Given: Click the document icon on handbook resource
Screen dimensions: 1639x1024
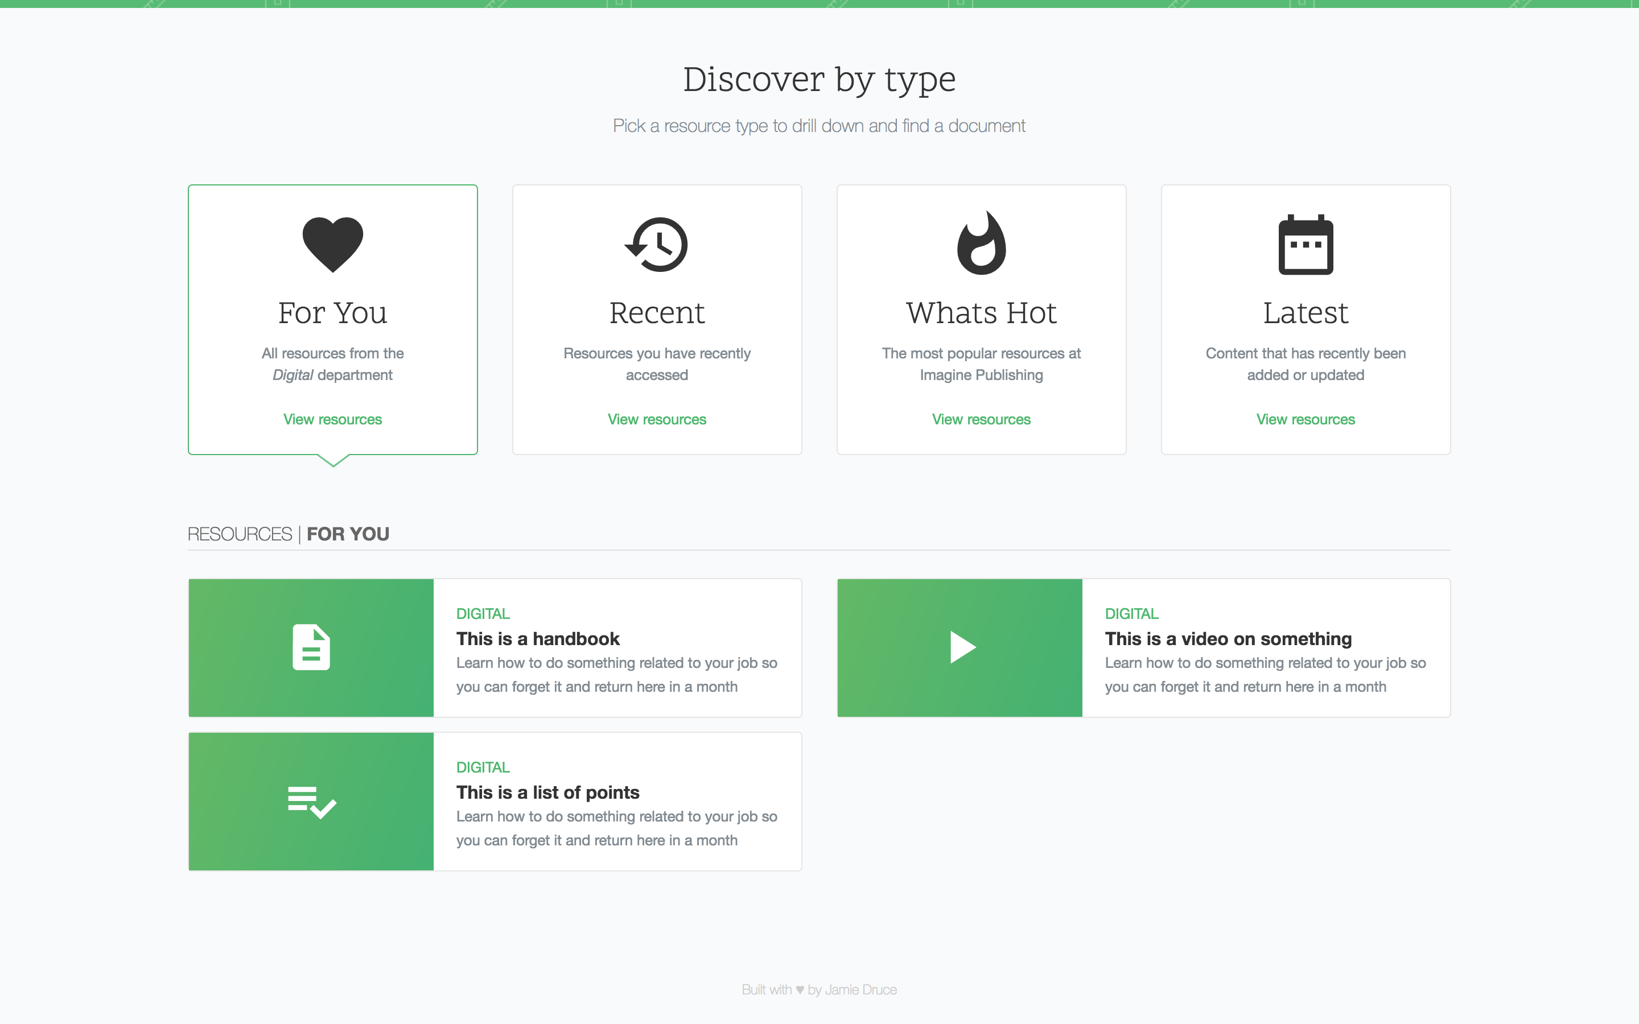Looking at the screenshot, I should click(311, 647).
